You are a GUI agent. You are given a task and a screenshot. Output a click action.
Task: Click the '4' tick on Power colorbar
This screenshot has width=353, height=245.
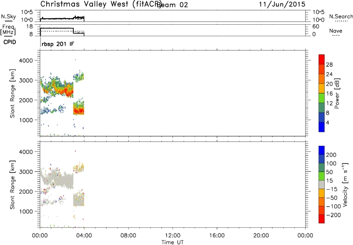point(327,122)
